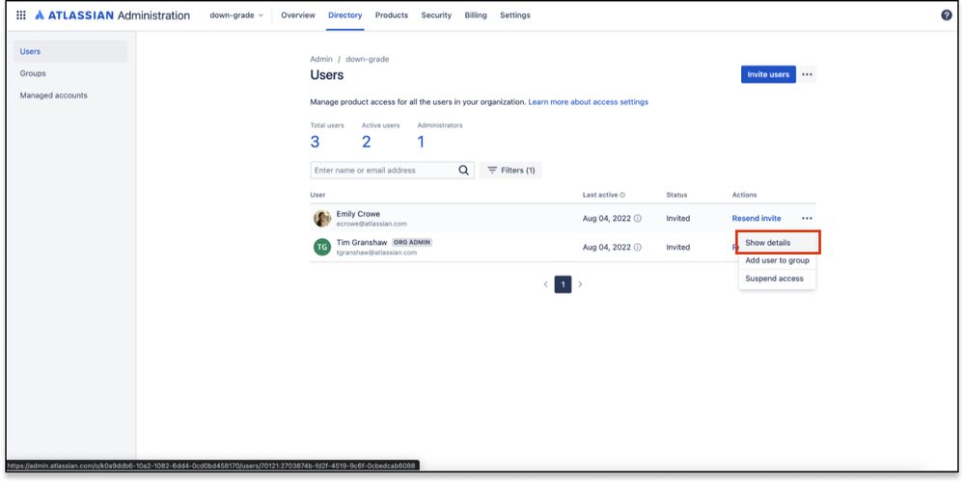Click the Total users count 3
Screen dimensions: 964x483
(315, 142)
